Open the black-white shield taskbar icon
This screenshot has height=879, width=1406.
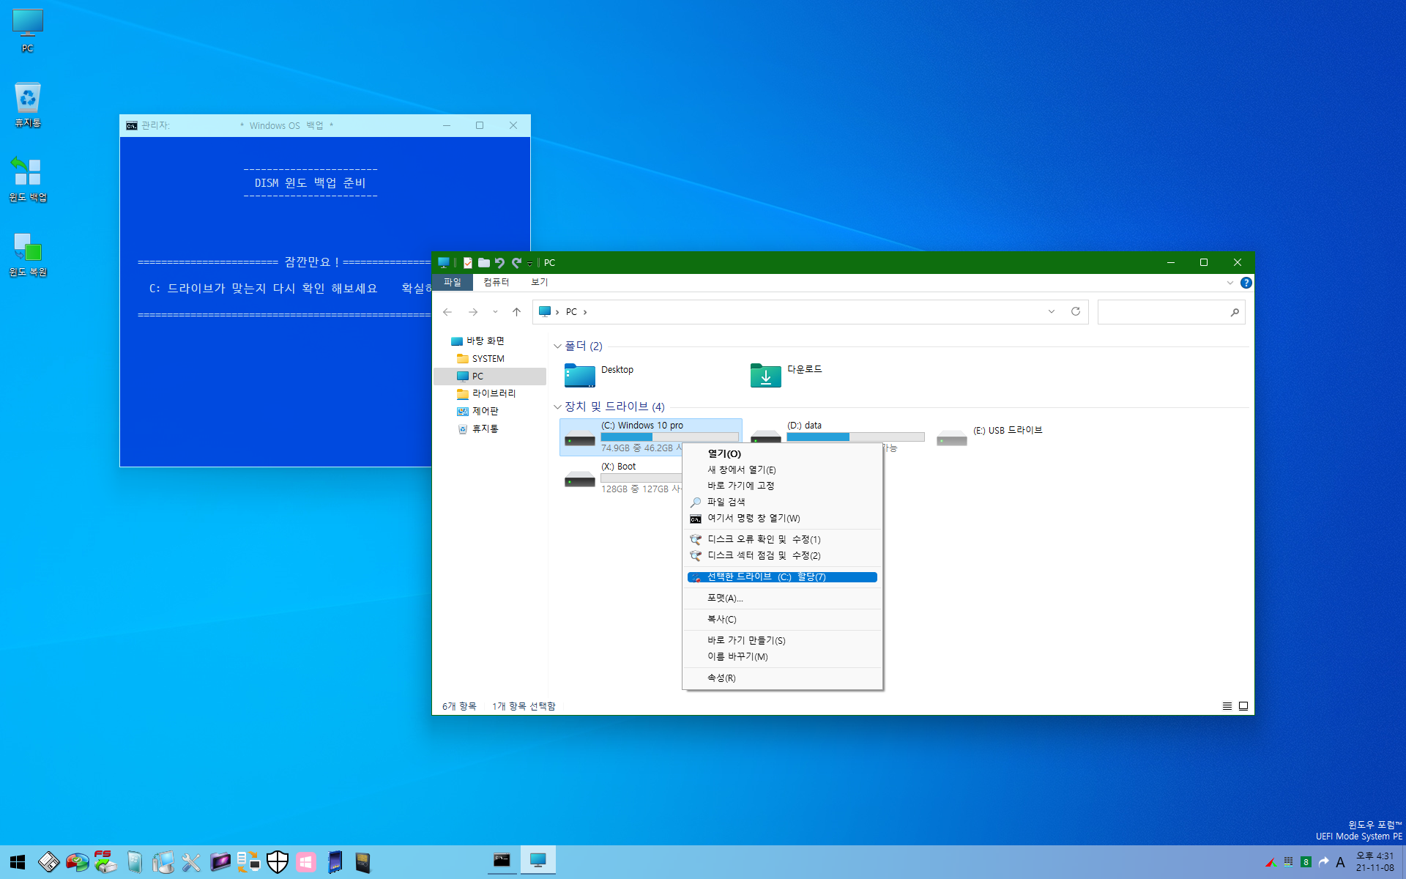pos(278,862)
